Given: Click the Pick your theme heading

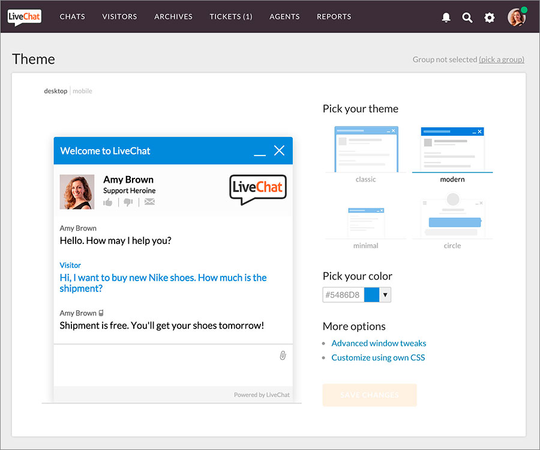Looking at the screenshot, I should click(360, 109).
